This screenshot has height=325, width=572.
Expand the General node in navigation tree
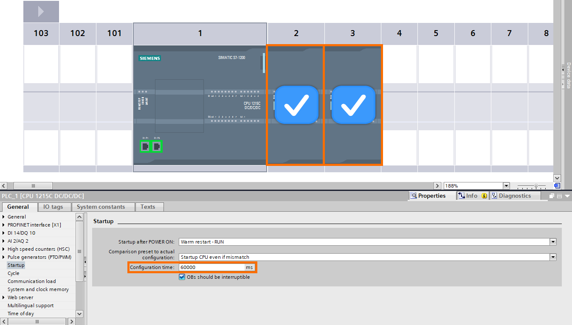tap(4, 217)
